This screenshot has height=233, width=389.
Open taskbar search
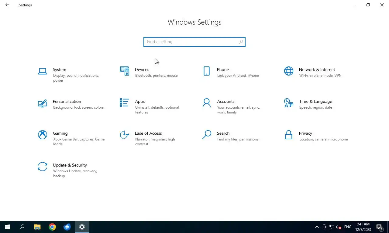point(22,227)
